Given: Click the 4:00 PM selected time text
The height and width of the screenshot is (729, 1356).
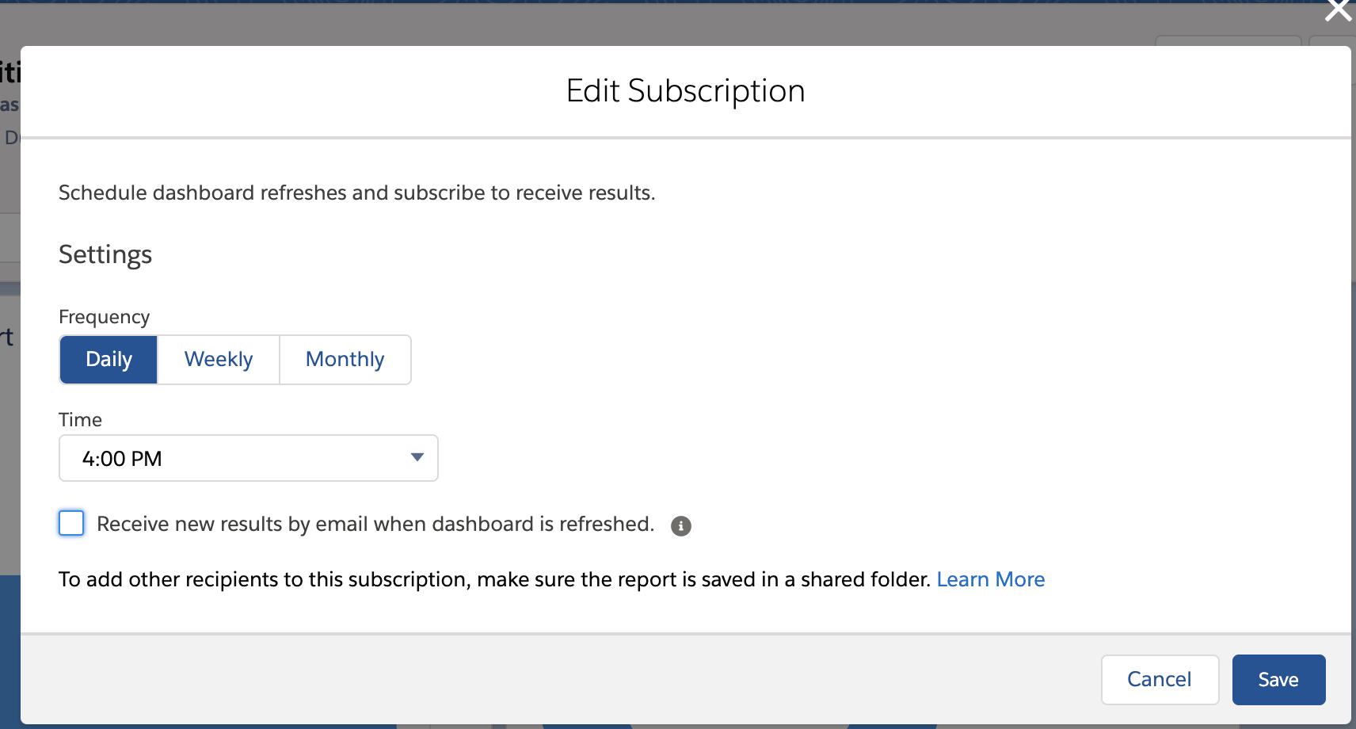Looking at the screenshot, I should tap(122, 459).
